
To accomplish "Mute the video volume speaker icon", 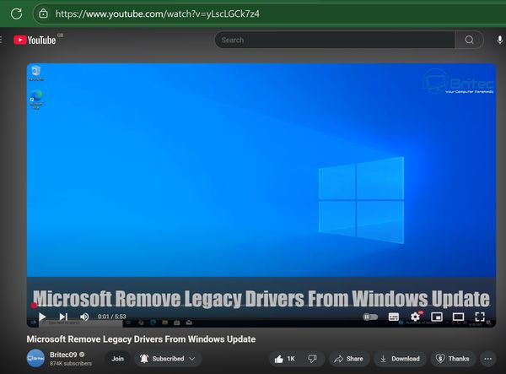I will pos(84,317).
